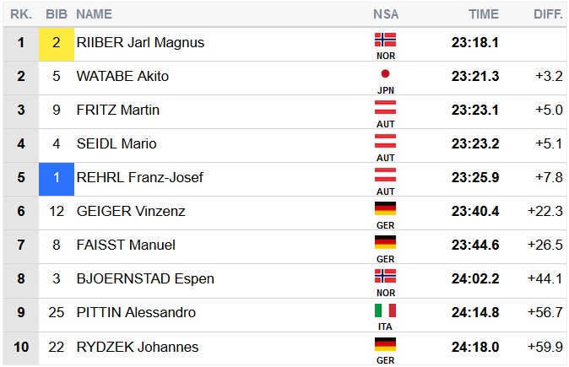
Task: Click Norway flag in Riiber's row
Action: [x=385, y=40]
